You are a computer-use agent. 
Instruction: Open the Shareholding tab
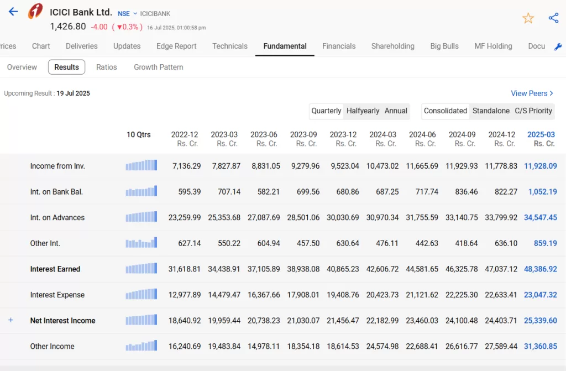click(x=393, y=46)
